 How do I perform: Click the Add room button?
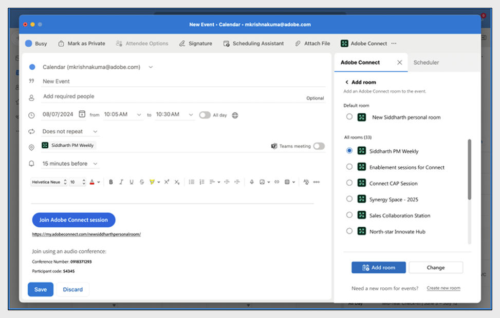pyautogui.click(x=379, y=267)
